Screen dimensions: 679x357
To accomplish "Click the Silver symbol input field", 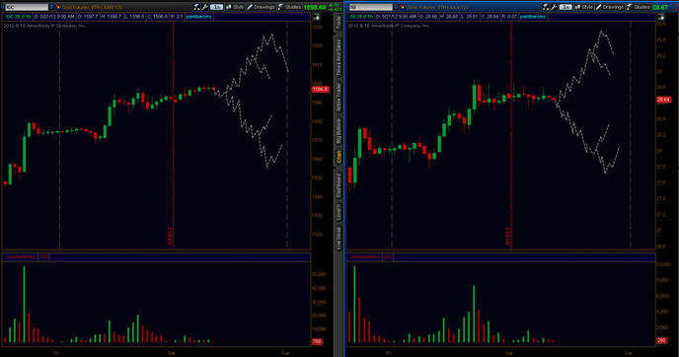I will click(x=371, y=7).
